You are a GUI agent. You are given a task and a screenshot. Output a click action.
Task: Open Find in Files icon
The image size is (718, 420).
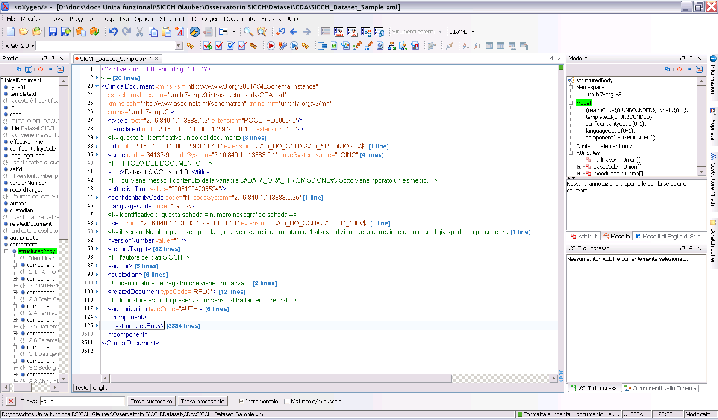262,32
